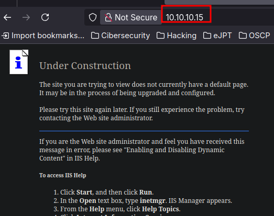The height and width of the screenshot is (216, 274).
Task: Click the blue info page icon
Action: point(19,62)
